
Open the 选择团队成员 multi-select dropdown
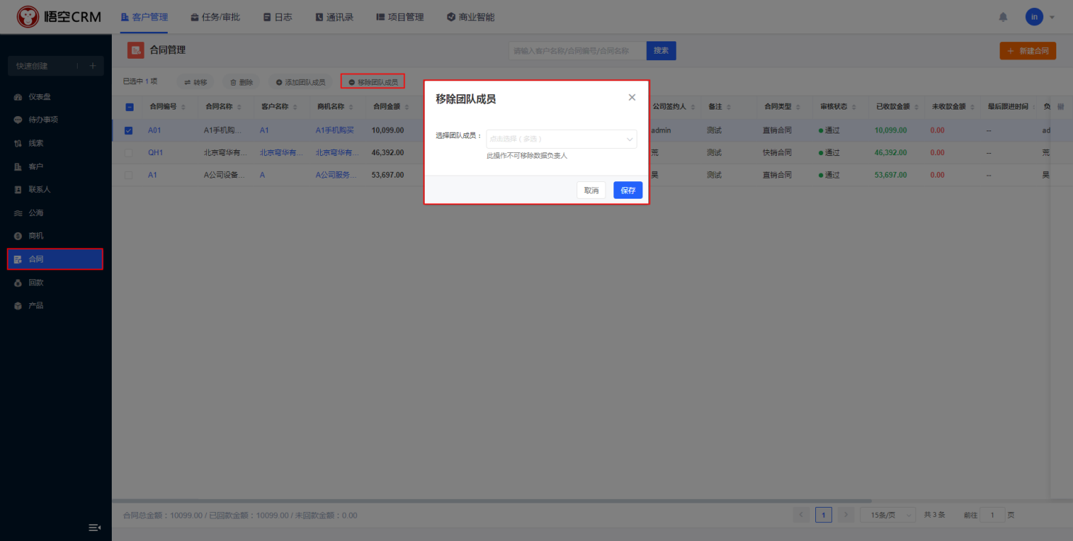(x=561, y=139)
